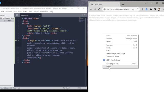This screenshot has width=164, height=92.
Task: Open the Find menu
Action: click(x=15, y=12)
